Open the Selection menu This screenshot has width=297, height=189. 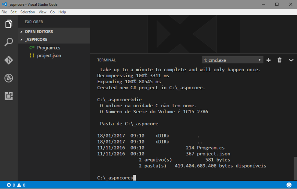pyautogui.click(x=28, y=12)
